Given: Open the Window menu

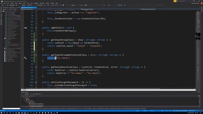Looking at the screenshot, I should point(52,3).
